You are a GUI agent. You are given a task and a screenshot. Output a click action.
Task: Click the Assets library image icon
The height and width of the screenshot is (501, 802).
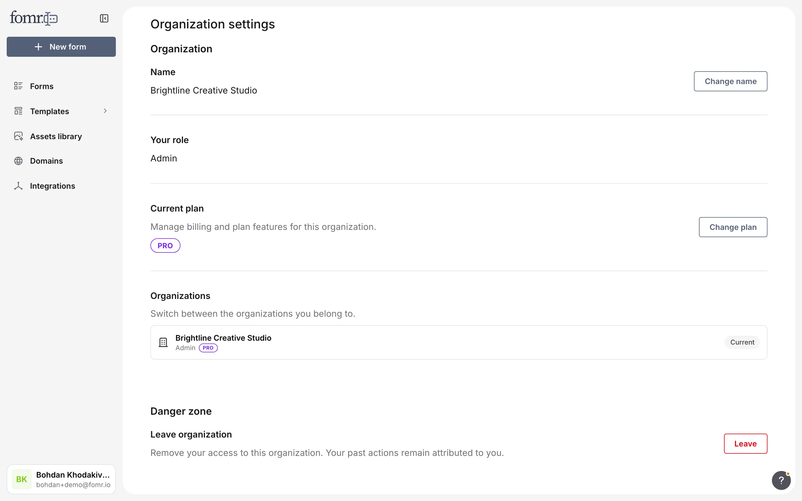[18, 136]
